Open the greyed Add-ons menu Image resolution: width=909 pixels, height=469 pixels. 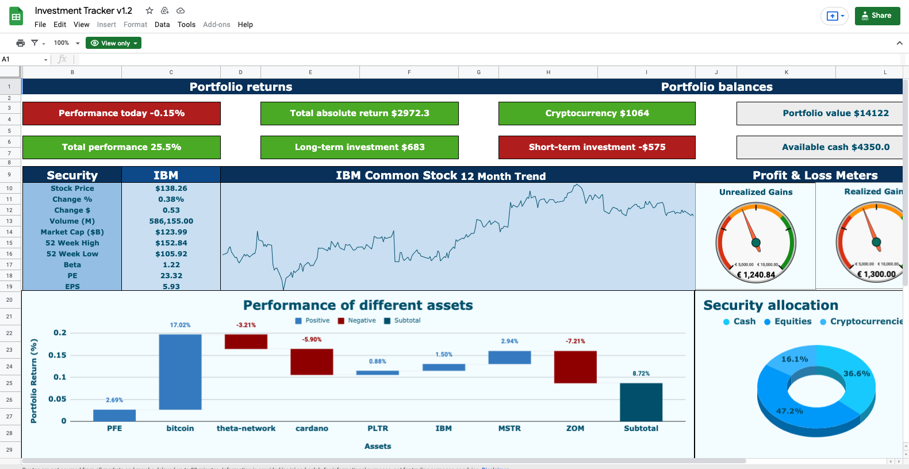(x=217, y=25)
